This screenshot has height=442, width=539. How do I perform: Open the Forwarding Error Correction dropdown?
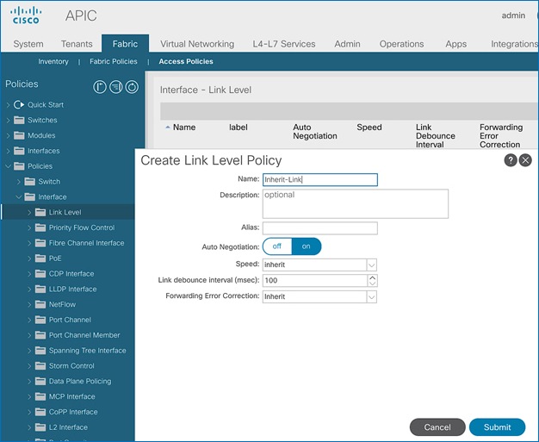tap(372, 296)
